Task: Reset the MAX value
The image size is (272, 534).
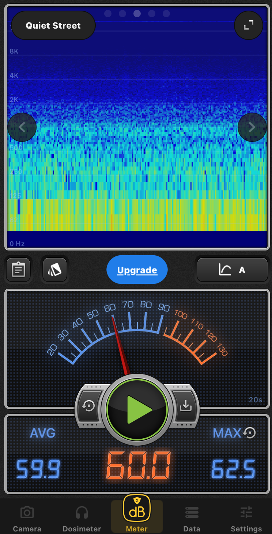Action: 249,433
